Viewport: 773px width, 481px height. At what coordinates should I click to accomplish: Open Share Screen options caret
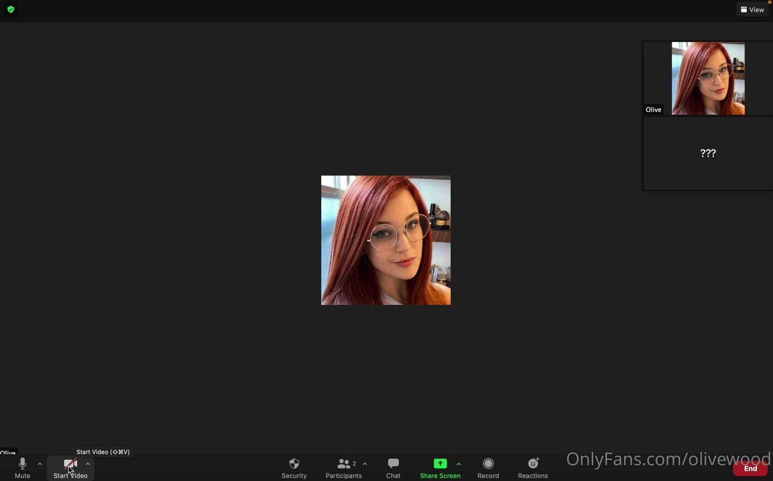[x=459, y=464]
